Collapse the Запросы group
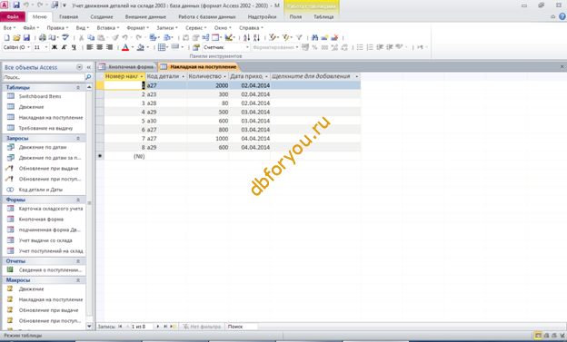 (78, 138)
